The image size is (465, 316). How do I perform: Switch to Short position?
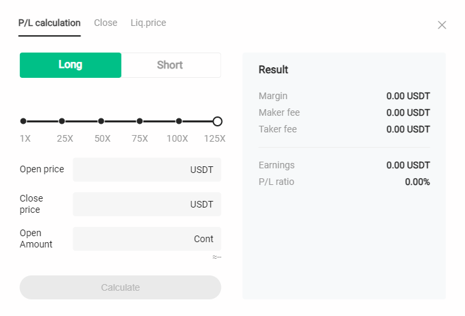[x=171, y=65]
